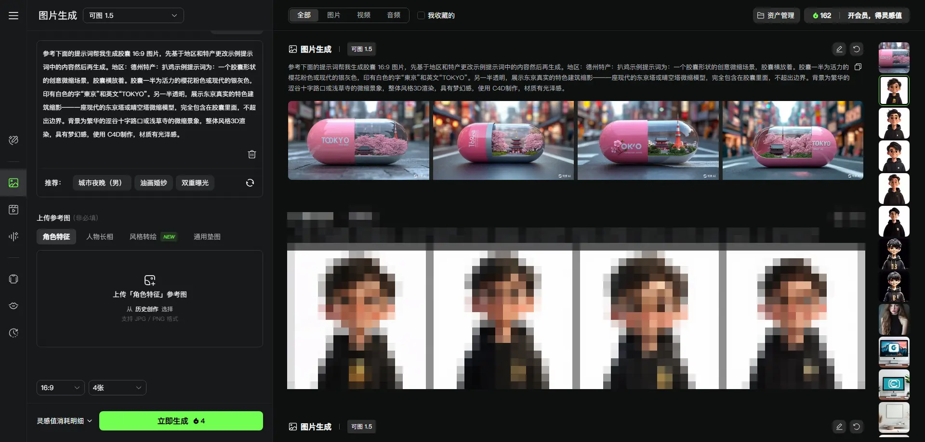
Task: Clear the prompt with the trash icon
Action: 252,154
